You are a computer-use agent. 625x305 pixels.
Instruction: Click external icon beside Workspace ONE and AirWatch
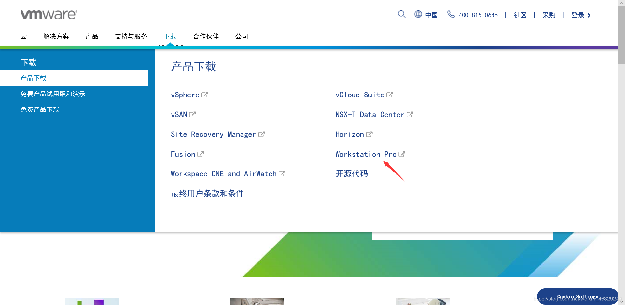(x=282, y=173)
